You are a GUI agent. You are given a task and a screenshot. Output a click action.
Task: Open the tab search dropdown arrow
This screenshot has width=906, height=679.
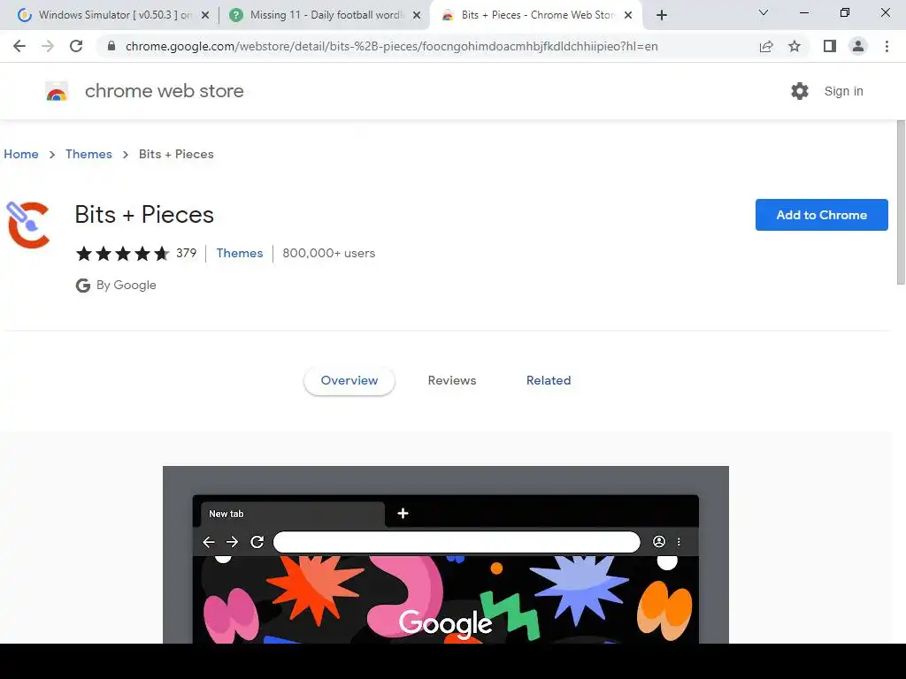[764, 12]
